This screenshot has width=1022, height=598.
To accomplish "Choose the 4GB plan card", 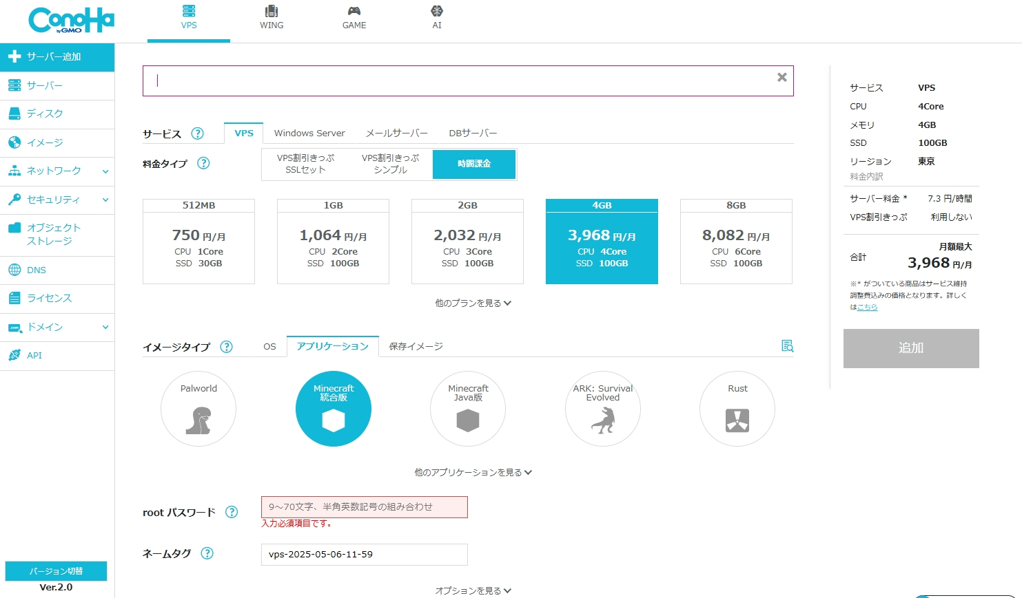I will coord(602,242).
